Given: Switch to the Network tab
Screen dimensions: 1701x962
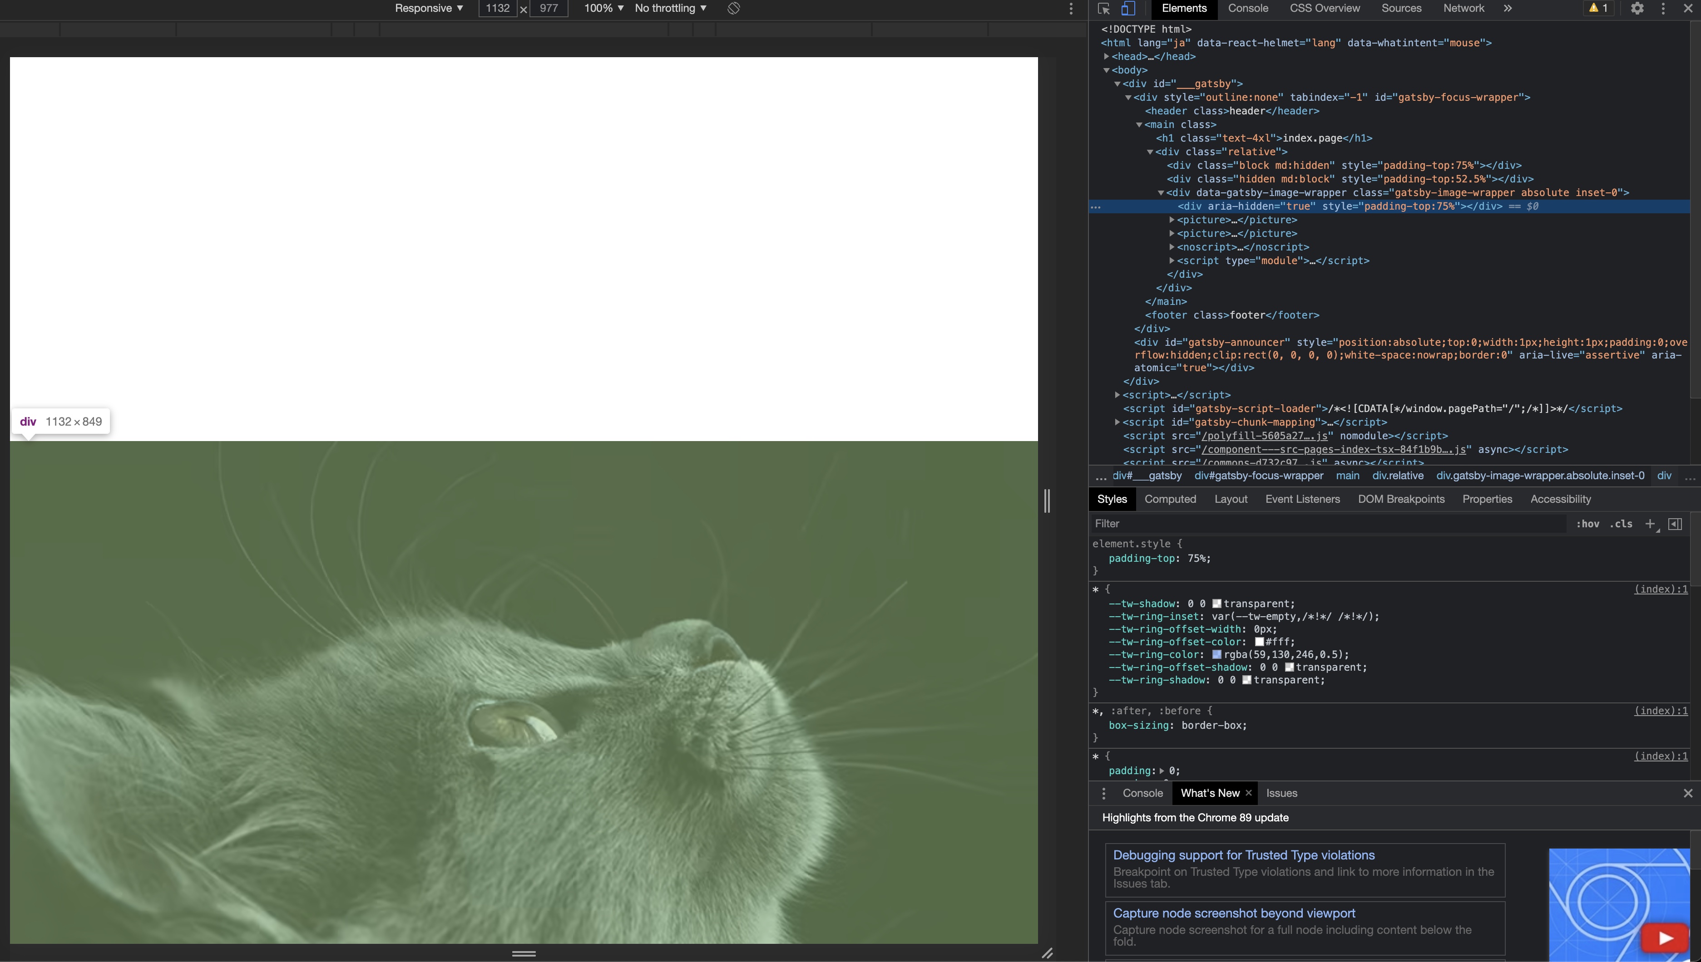Looking at the screenshot, I should [x=1463, y=9].
